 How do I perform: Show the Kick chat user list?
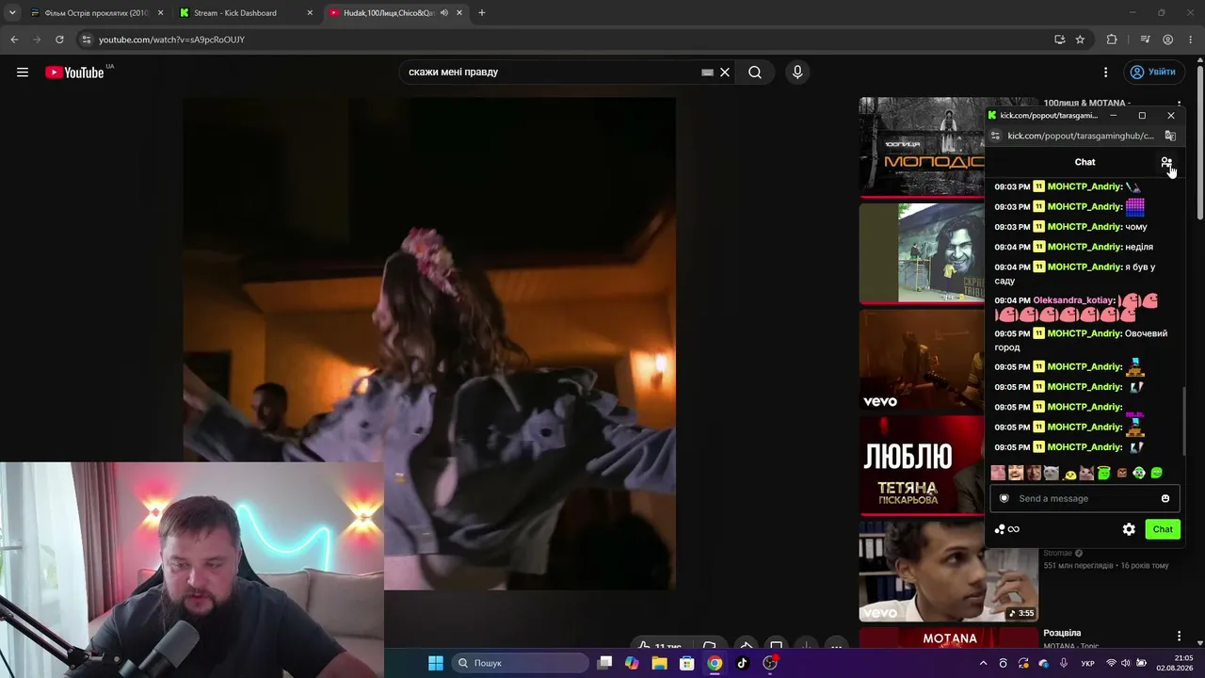coord(1166,162)
